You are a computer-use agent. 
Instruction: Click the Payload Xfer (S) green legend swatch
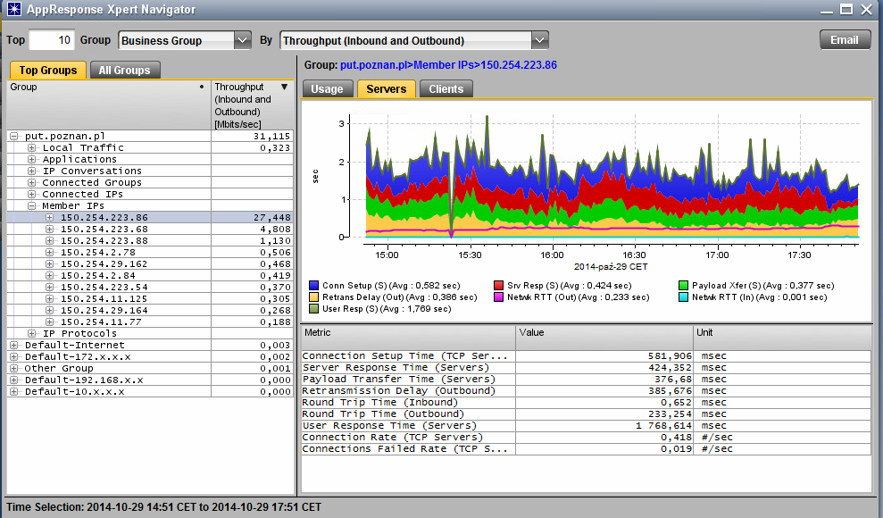684,286
